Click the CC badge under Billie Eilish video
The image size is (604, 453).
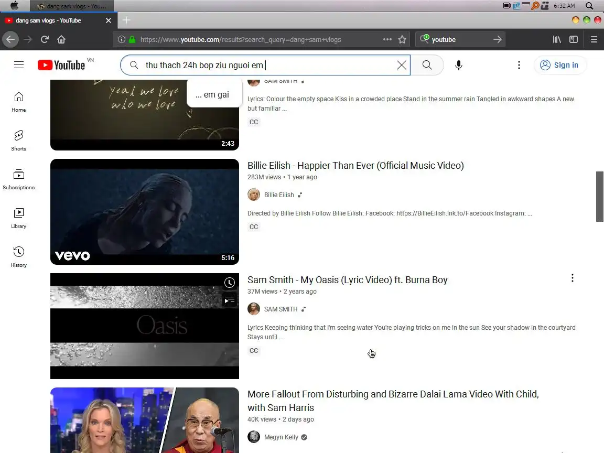[x=253, y=227]
